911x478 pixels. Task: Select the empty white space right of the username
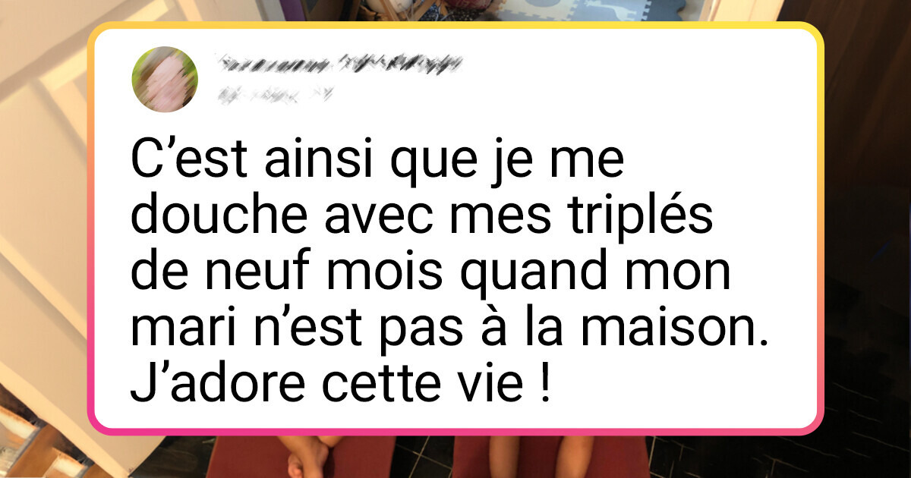[x=638, y=76]
